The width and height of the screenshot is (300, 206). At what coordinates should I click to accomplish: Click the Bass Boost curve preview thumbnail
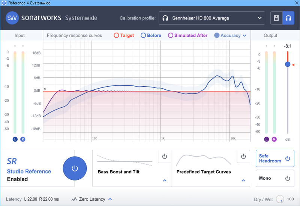tap(124, 160)
